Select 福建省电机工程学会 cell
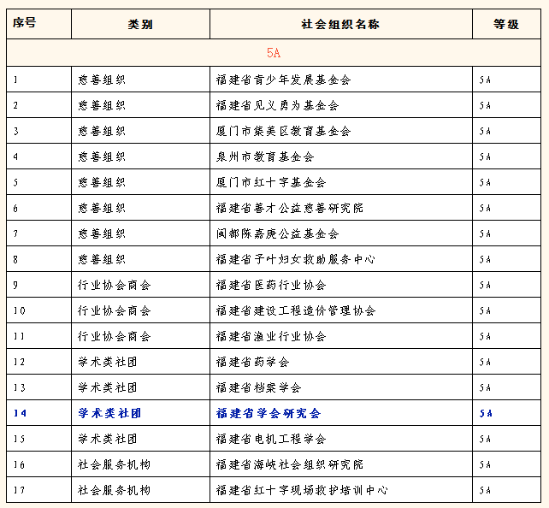Image resolution: width=549 pixels, height=508 pixels. click(271, 439)
